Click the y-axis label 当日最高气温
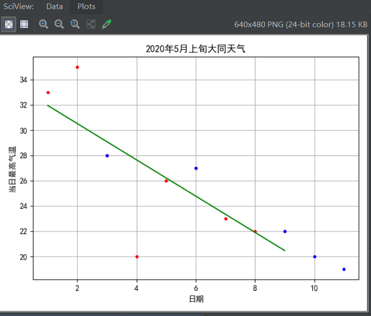The width and height of the screenshot is (371, 316). click(12, 170)
